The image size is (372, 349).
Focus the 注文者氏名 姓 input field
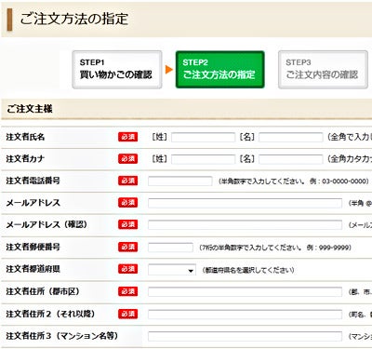pyautogui.click(x=203, y=137)
